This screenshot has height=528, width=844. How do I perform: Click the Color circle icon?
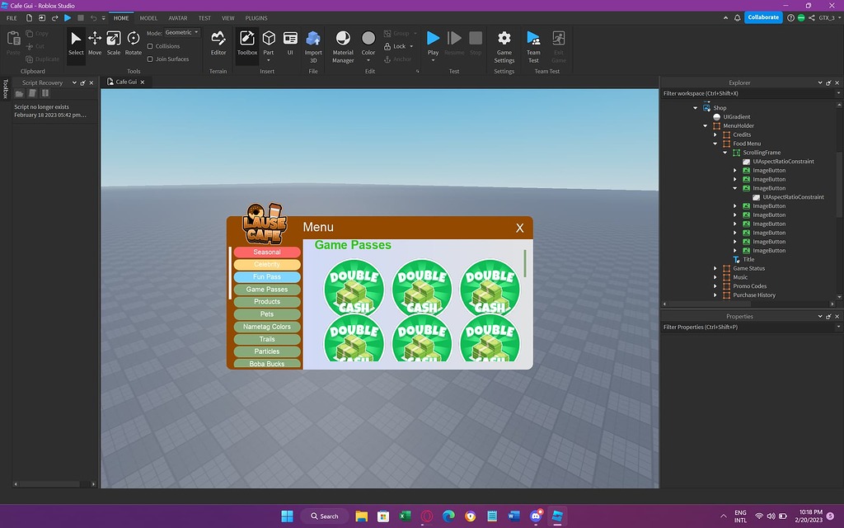tap(368, 38)
